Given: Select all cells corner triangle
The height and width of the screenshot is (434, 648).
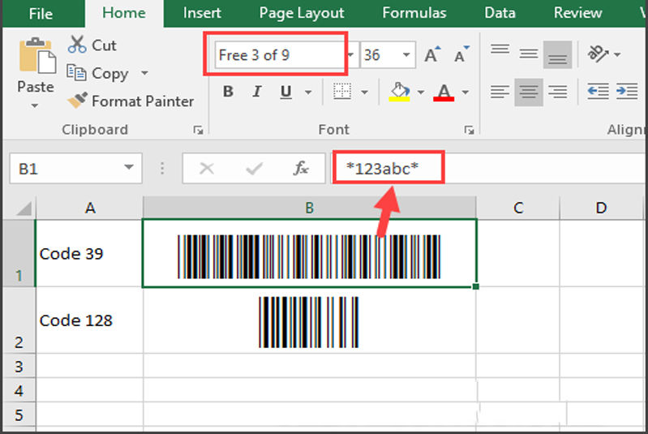Looking at the screenshot, I should click(x=24, y=208).
